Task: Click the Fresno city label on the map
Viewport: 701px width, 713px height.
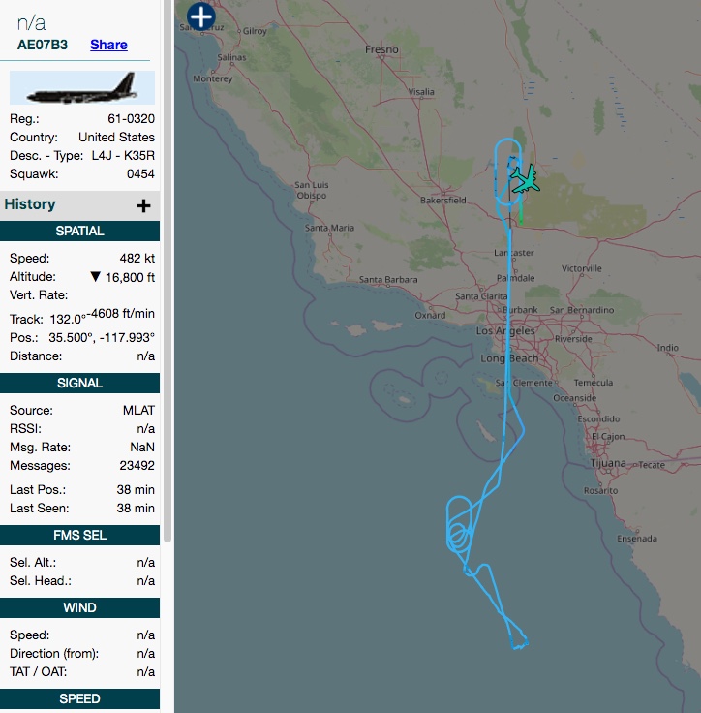Action: (x=381, y=49)
